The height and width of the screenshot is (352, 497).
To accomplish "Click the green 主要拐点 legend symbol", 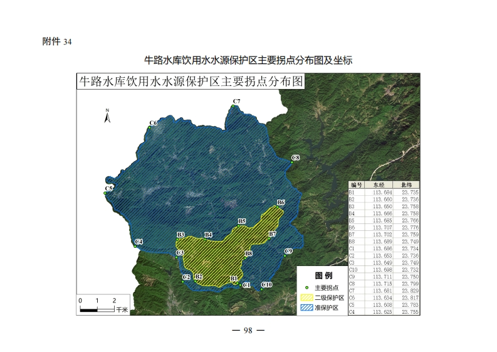I will point(307,287).
